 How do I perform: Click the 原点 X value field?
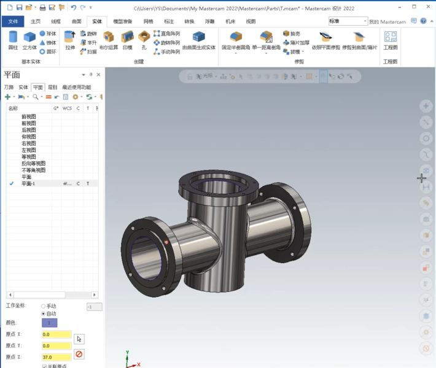click(56, 334)
